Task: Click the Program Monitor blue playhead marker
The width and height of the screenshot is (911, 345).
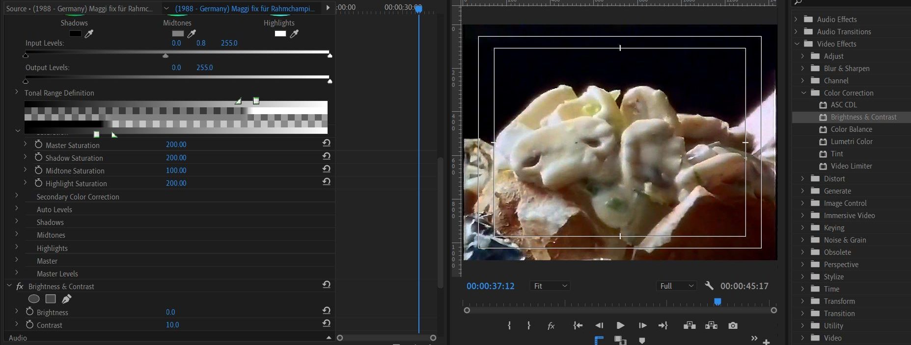Action: (718, 301)
